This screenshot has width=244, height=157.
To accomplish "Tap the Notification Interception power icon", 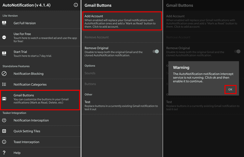I will (4, 120).
